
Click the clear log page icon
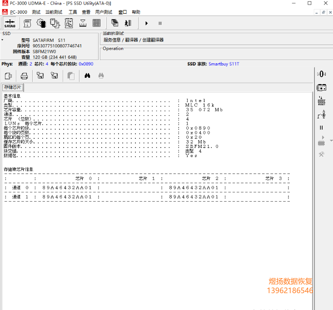(x=8, y=76)
